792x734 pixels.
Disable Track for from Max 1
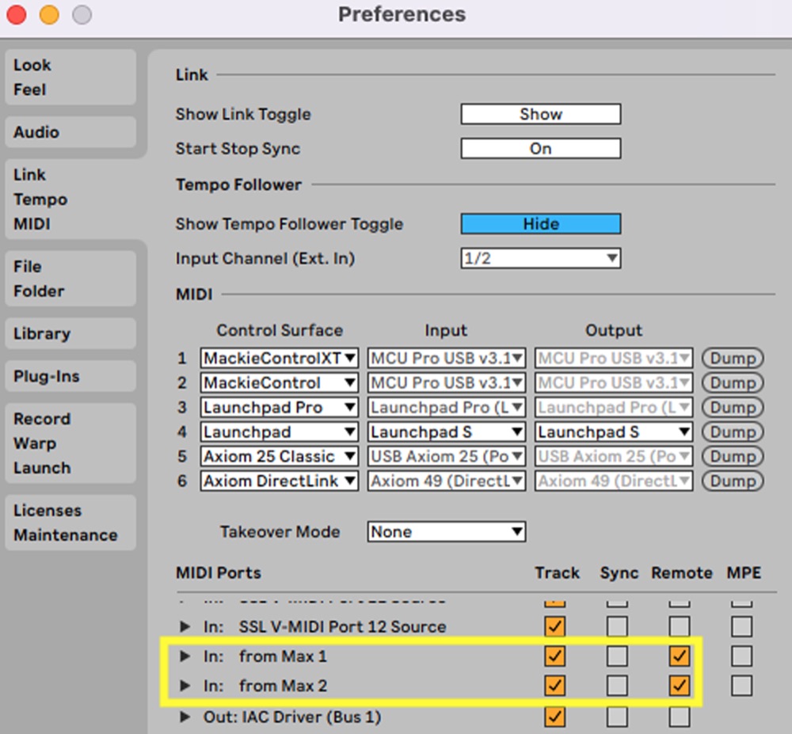click(x=554, y=656)
